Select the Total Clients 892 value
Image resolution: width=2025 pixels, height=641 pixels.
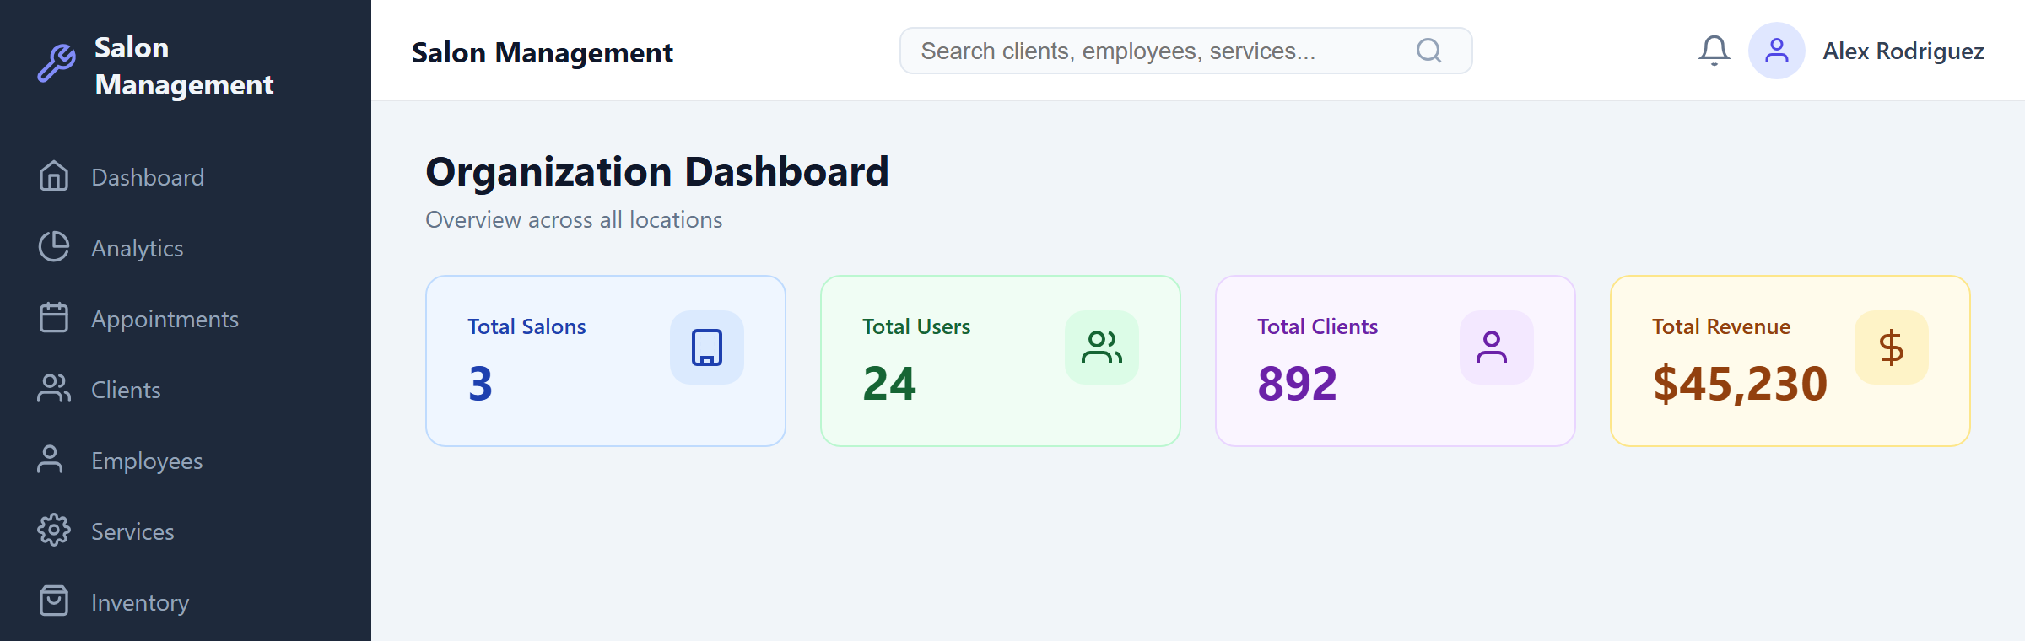point(1297,384)
